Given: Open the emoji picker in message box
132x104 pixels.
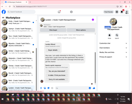Looking at the screenshot, I should 90,88.
